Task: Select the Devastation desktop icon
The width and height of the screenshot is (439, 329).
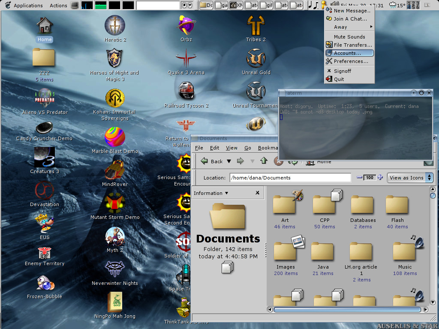Action: 44,190
